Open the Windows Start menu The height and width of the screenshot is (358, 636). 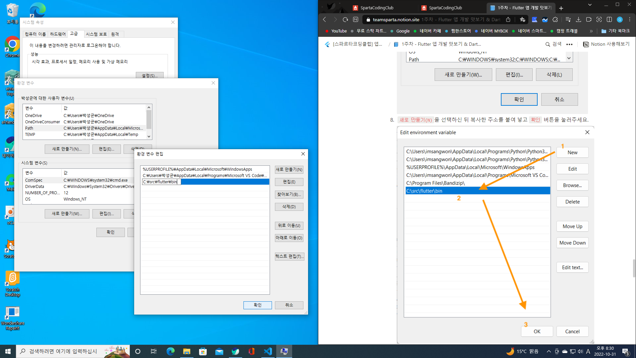pos(8,351)
